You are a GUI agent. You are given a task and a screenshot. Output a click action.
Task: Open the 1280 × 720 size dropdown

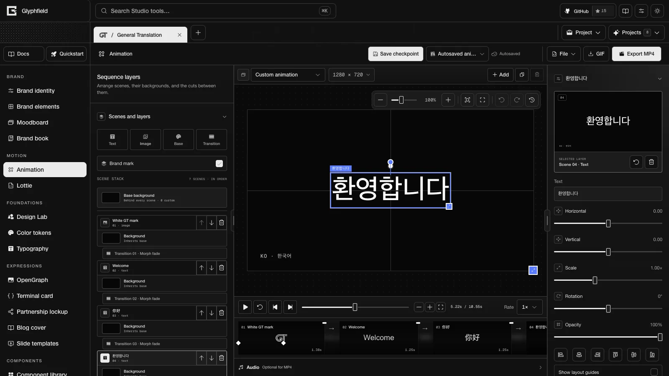(351, 75)
